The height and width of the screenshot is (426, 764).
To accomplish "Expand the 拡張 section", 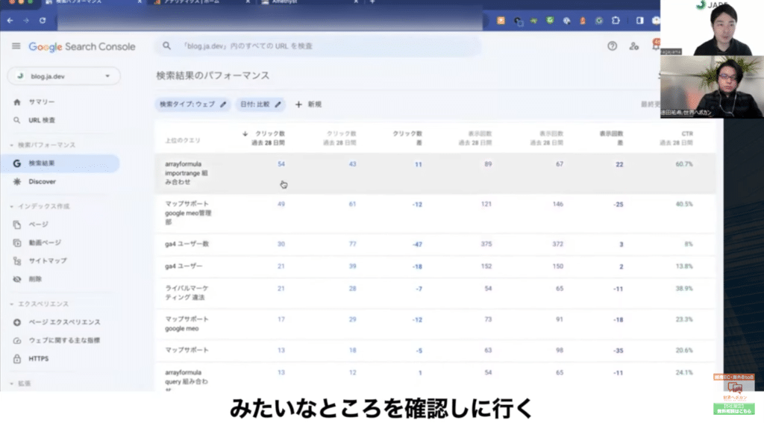I will click(x=20, y=383).
